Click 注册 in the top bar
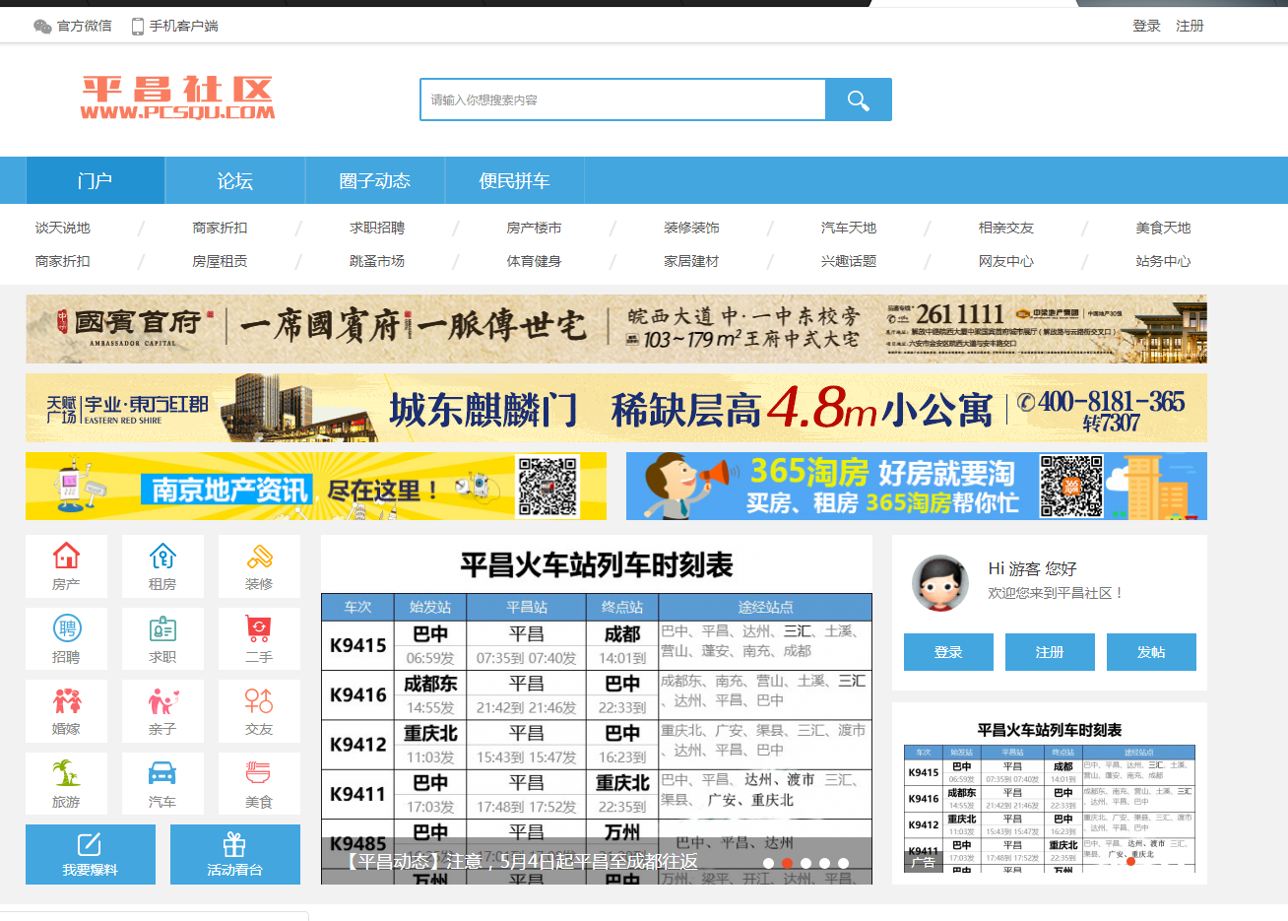The width and height of the screenshot is (1288, 921). click(x=1190, y=26)
